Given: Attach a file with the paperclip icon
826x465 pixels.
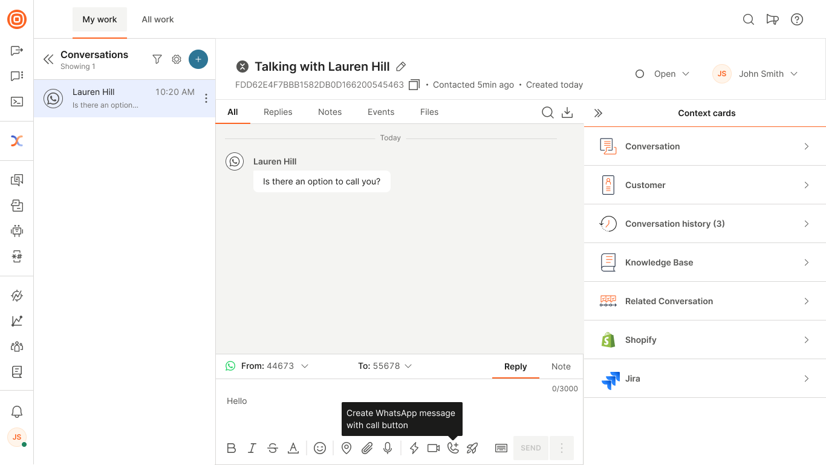Looking at the screenshot, I should (x=367, y=448).
